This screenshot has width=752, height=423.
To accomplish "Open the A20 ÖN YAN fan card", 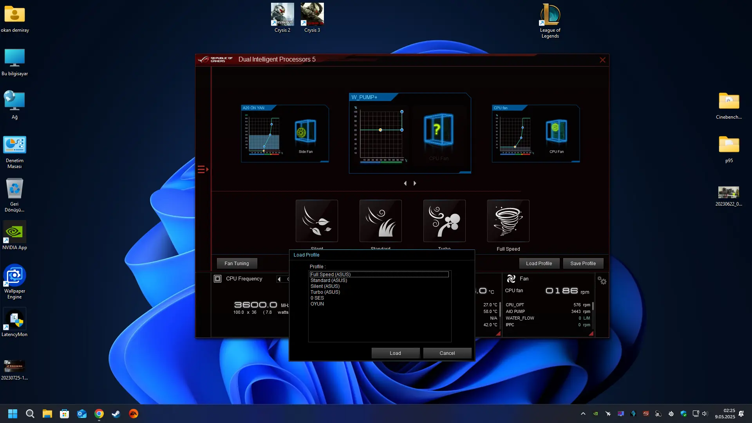I will coord(285,133).
